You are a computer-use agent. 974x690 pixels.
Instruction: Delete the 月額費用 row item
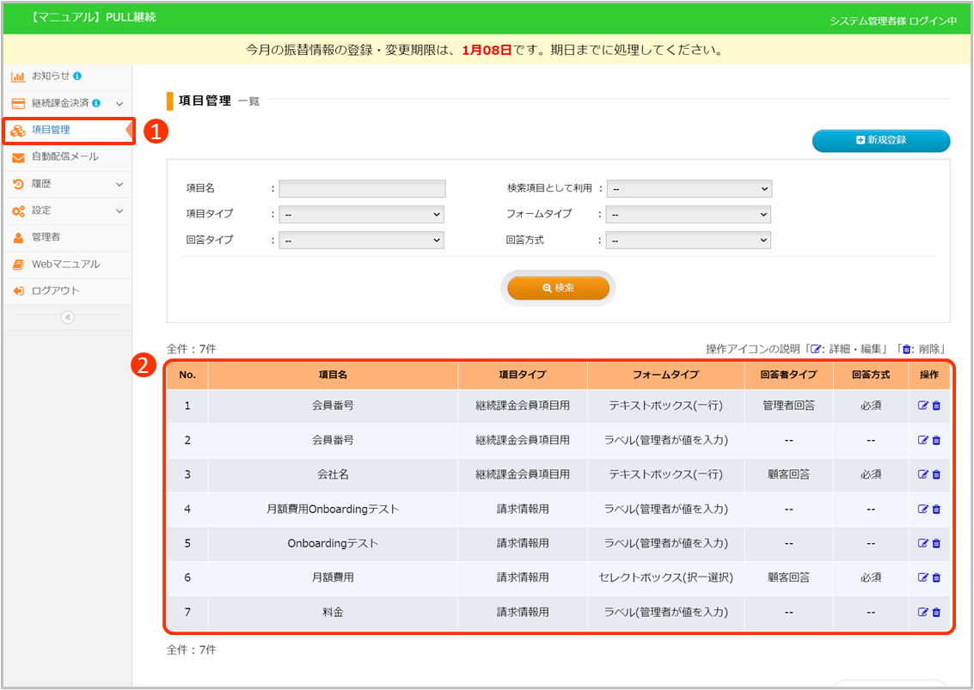pyautogui.click(x=936, y=577)
